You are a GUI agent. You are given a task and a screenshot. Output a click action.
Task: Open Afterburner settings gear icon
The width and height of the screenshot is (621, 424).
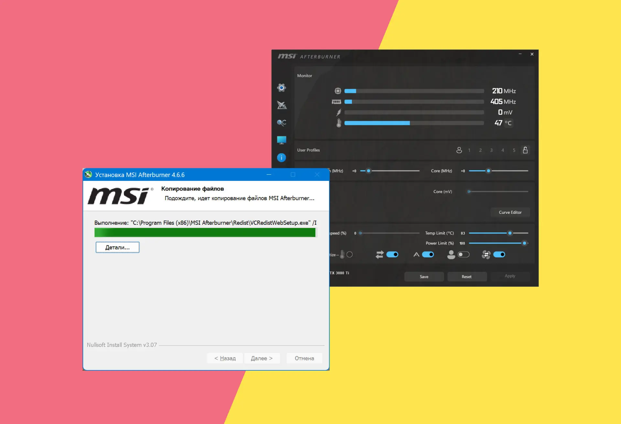coord(281,88)
